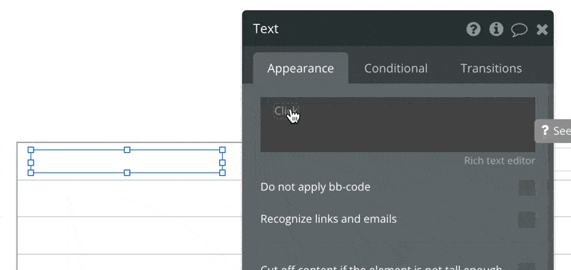Toggle Cut off content checkbox
The width and height of the screenshot is (571, 270).
527,266
